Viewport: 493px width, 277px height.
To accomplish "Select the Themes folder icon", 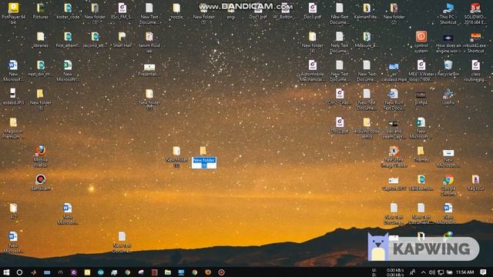I will tap(421, 154).
